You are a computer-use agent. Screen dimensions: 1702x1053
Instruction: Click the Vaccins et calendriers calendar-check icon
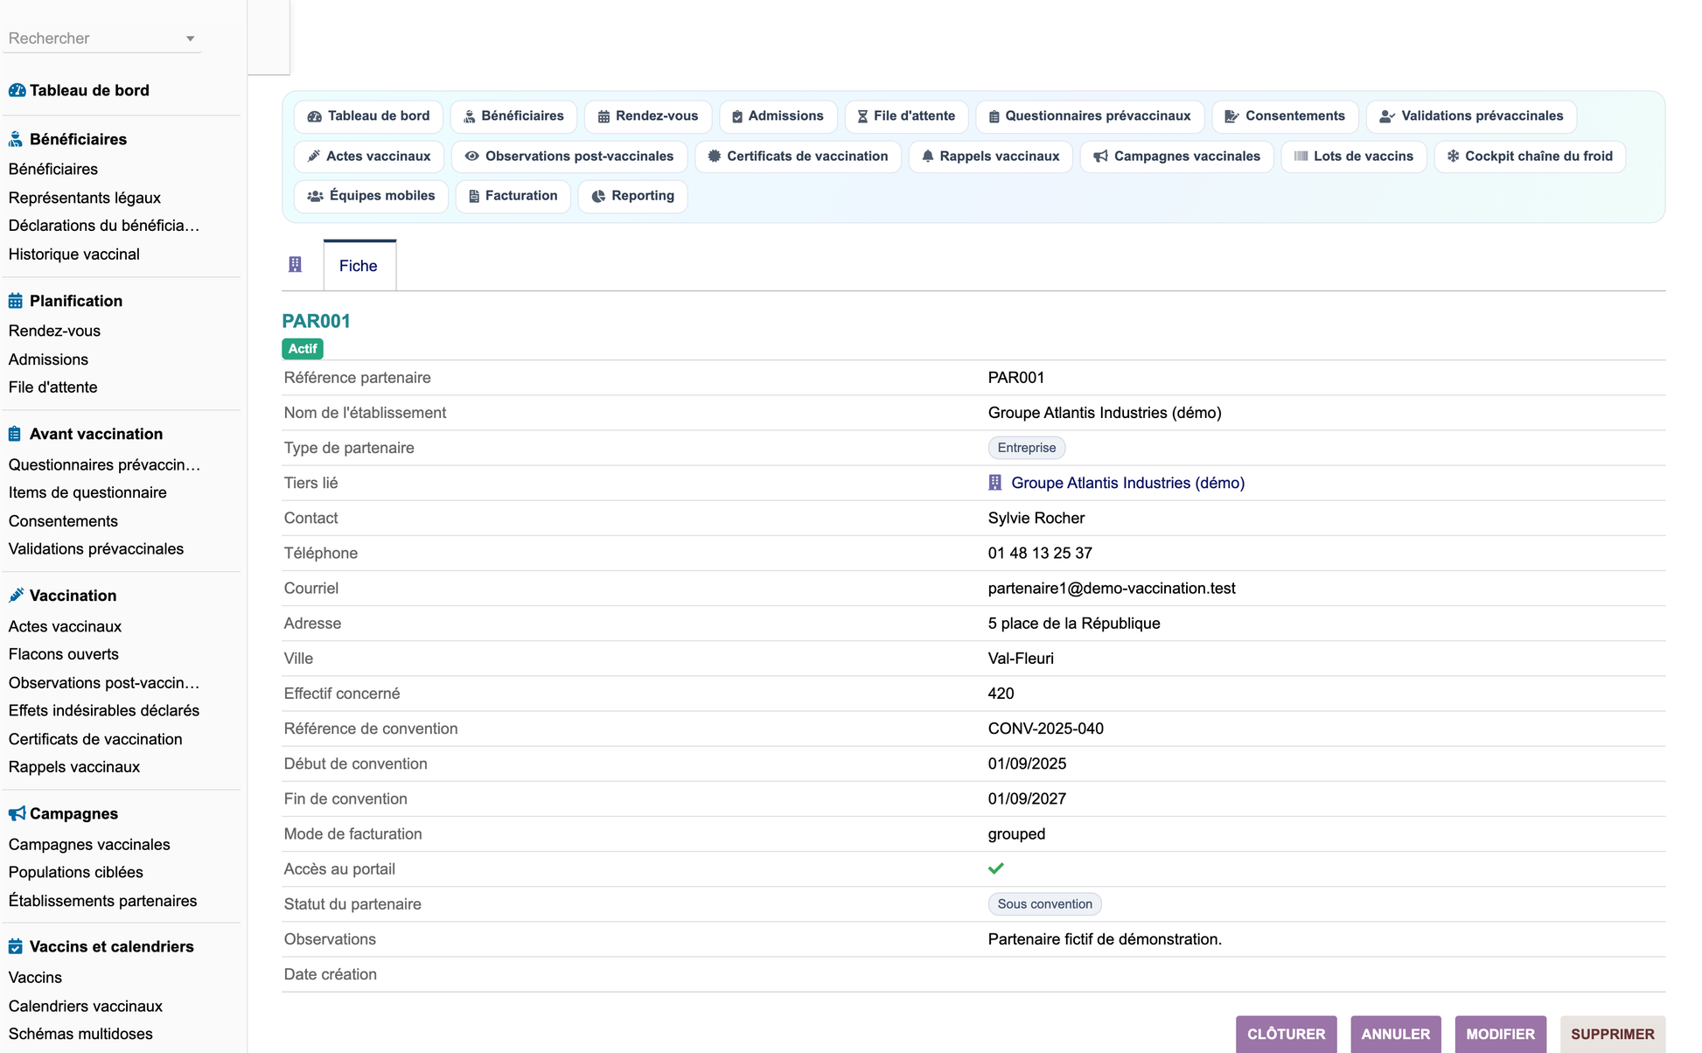click(x=16, y=946)
